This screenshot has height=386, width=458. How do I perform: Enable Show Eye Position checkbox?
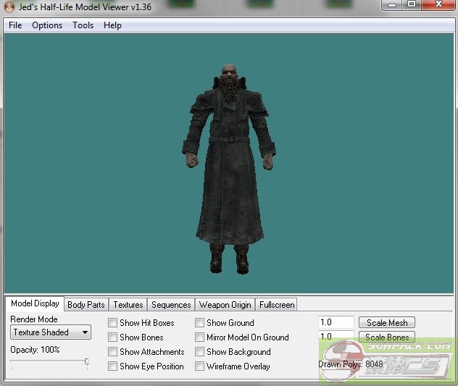tap(113, 366)
